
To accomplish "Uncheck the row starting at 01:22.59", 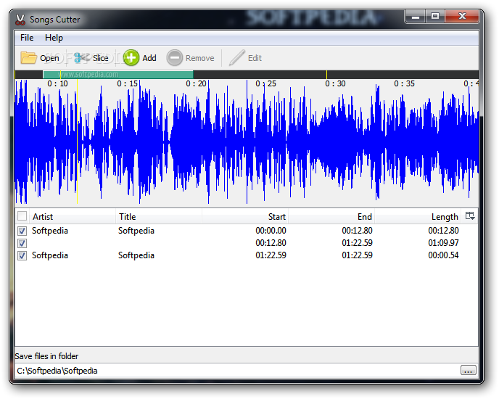I will coord(22,255).
